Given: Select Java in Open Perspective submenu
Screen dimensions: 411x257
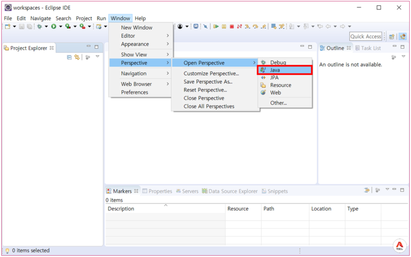Looking at the screenshot, I should pyautogui.click(x=285, y=70).
